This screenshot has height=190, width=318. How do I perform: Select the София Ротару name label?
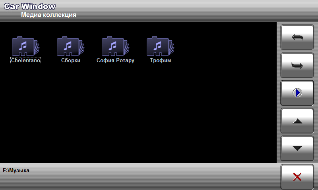(116, 61)
